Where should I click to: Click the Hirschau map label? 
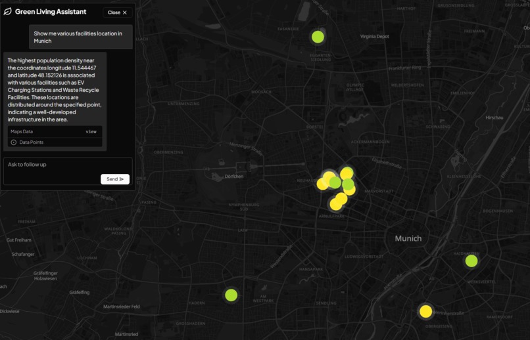[x=494, y=117]
